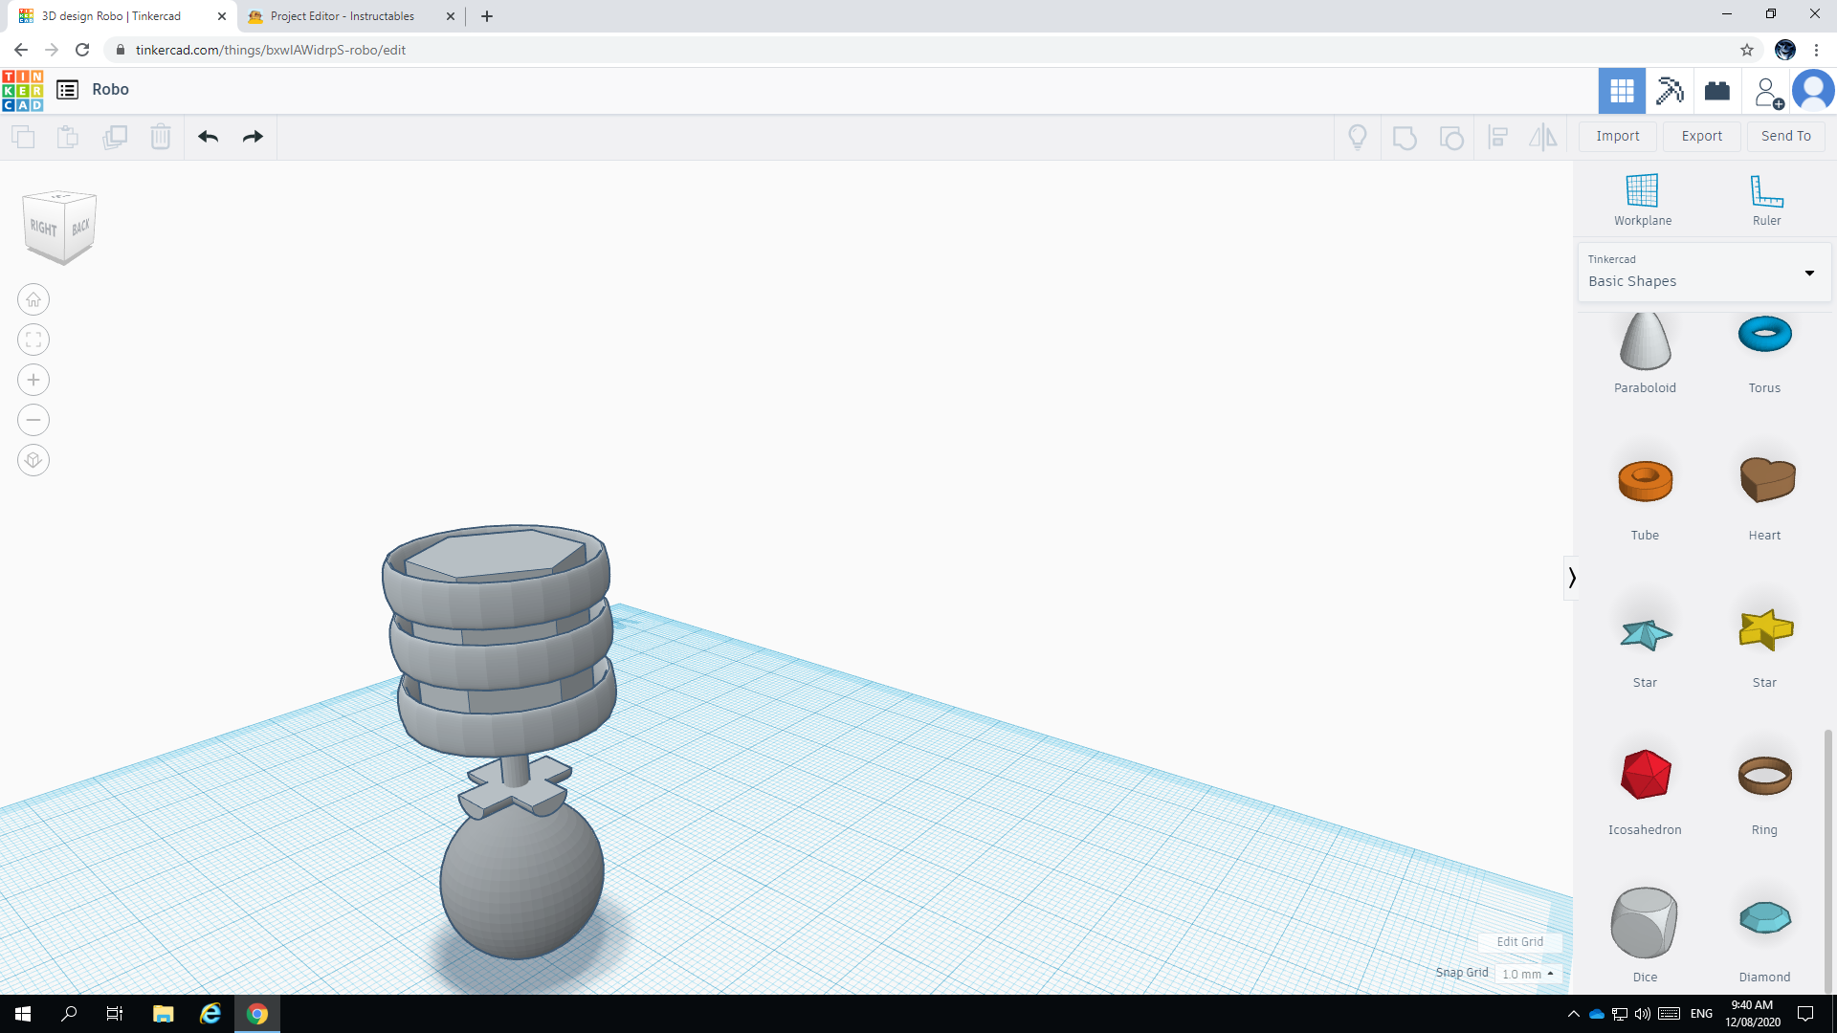Open a new browser tab
This screenshot has height=1033, width=1837.
[x=487, y=16]
